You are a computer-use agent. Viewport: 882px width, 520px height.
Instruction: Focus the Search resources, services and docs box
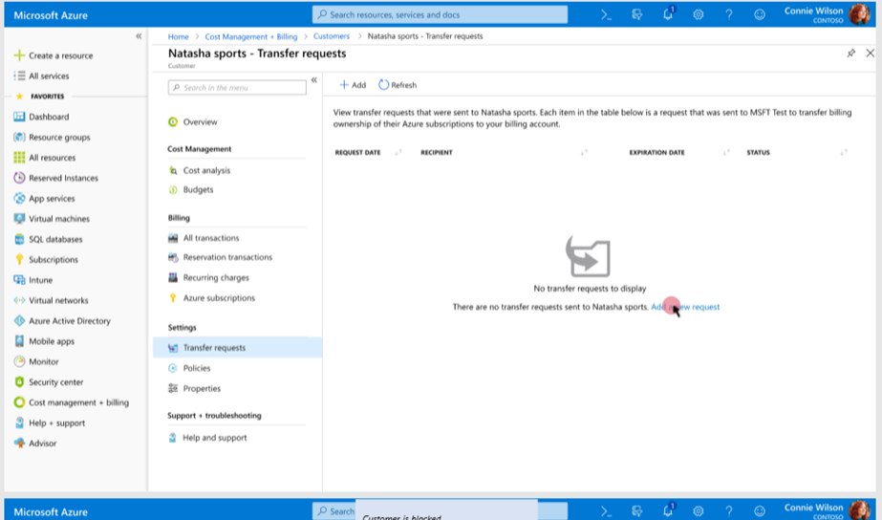(x=440, y=14)
